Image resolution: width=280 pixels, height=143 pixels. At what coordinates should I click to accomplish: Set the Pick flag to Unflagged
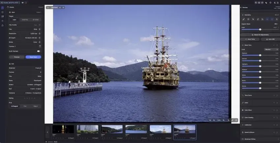14,106
